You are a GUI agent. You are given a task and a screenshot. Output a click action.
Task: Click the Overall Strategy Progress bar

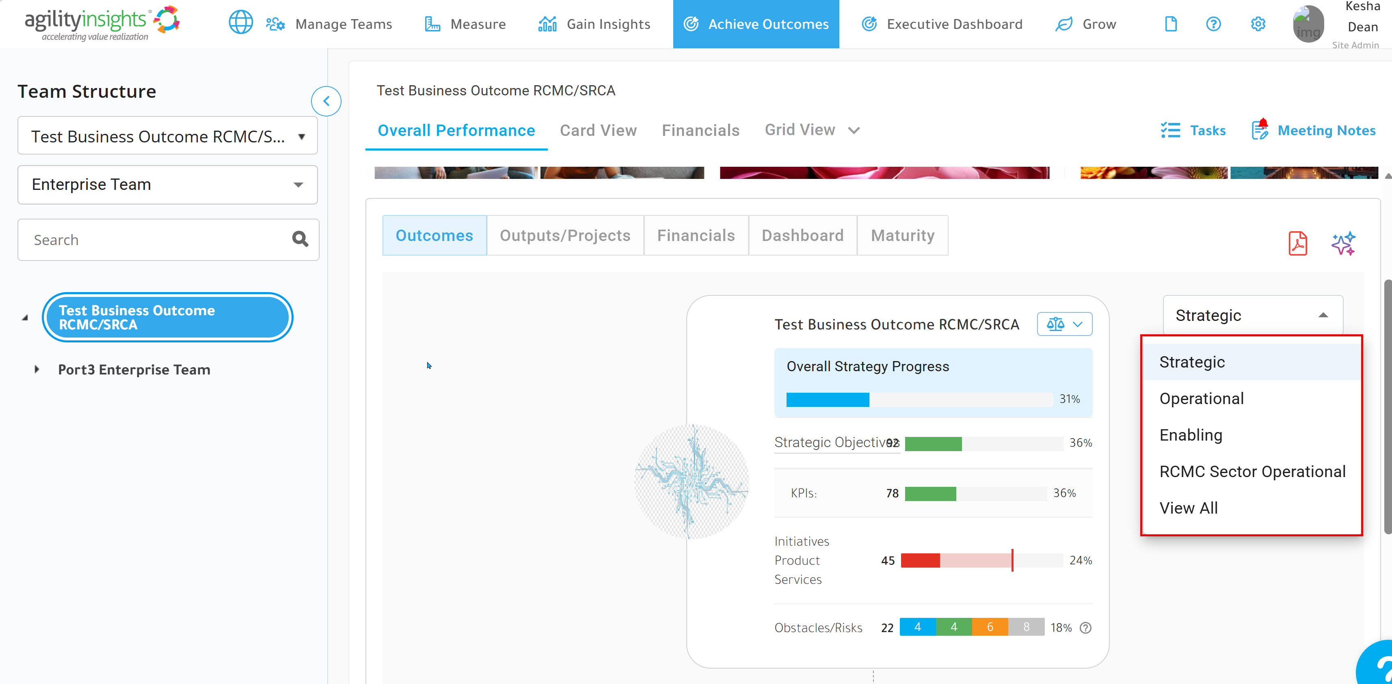pos(919,400)
